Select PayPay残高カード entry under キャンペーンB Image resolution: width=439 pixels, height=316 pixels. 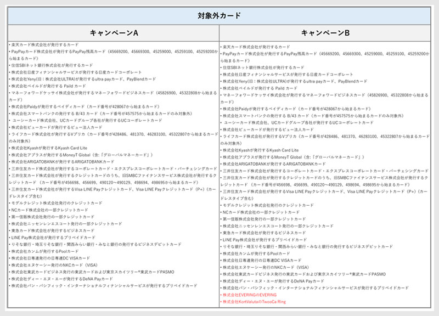point(325,57)
